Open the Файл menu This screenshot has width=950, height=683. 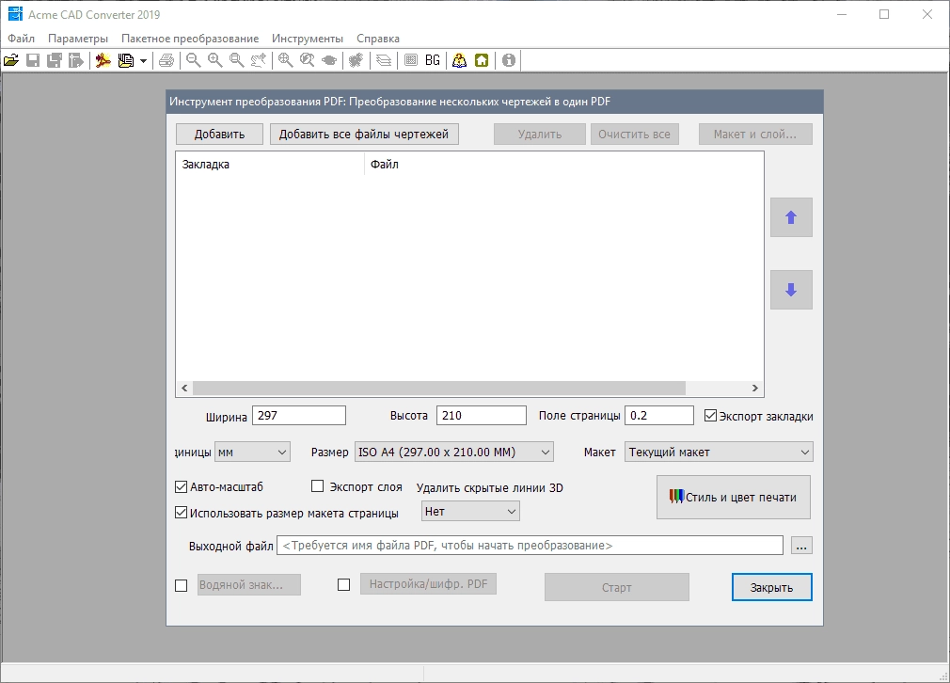click(x=22, y=39)
